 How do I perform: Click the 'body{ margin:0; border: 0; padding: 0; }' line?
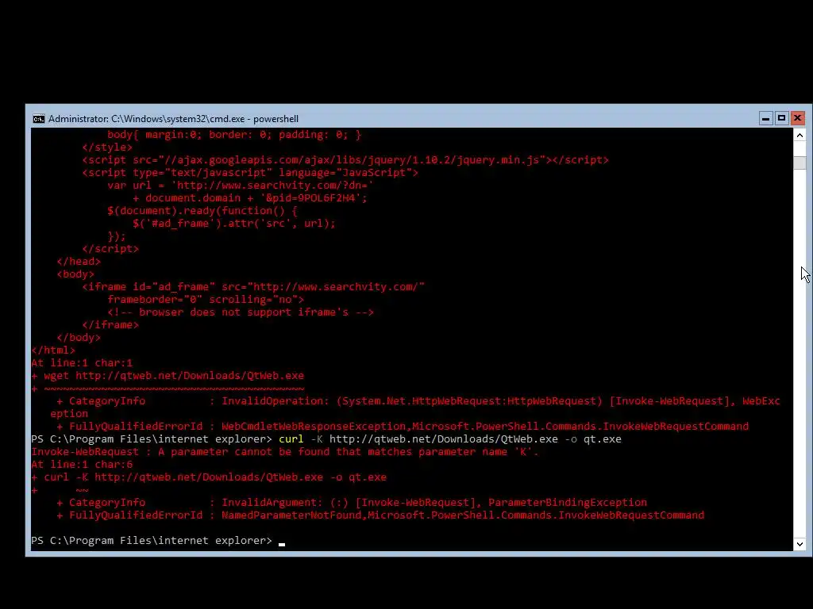[234, 135]
